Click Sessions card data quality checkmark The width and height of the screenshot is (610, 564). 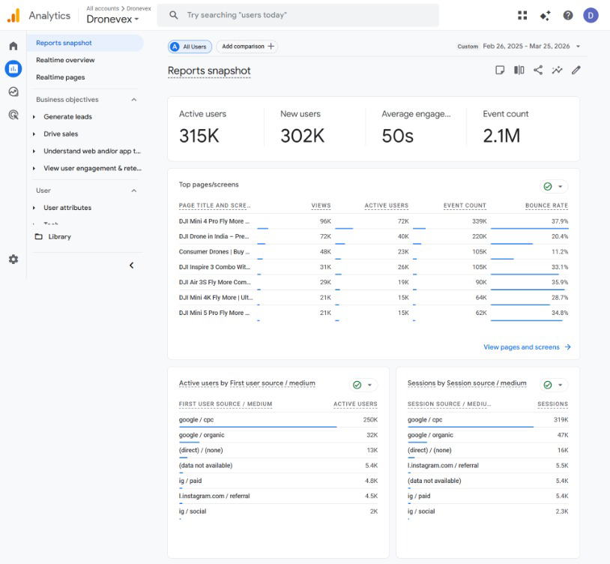click(x=548, y=385)
